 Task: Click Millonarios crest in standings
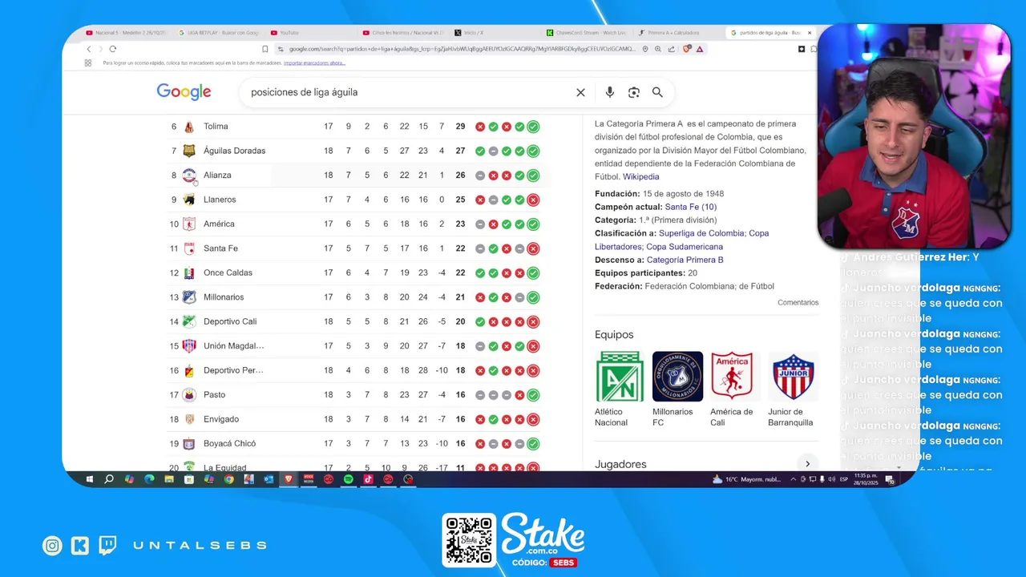[189, 297]
